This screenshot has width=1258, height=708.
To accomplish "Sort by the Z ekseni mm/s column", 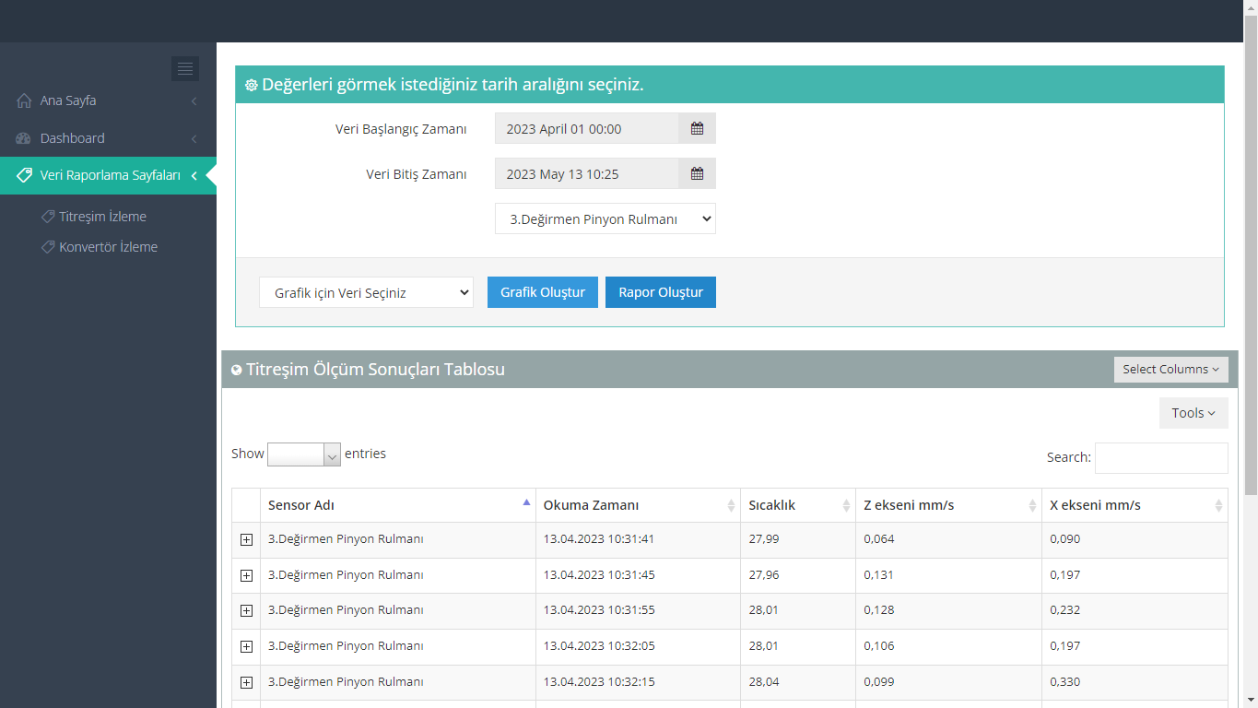I will click(x=949, y=505).
